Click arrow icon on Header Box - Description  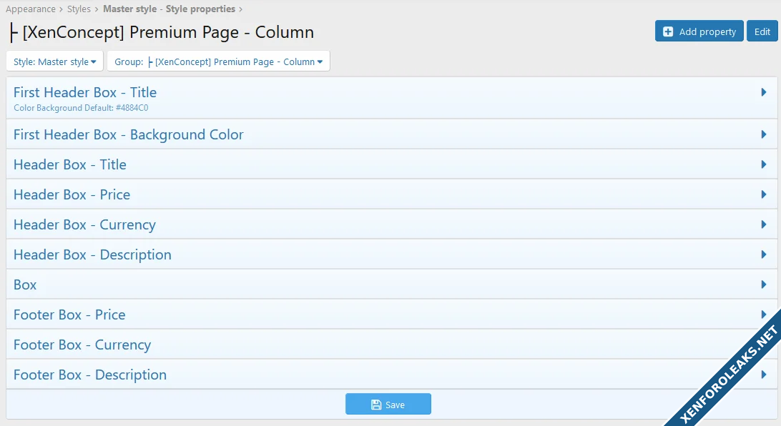point(764,254)
